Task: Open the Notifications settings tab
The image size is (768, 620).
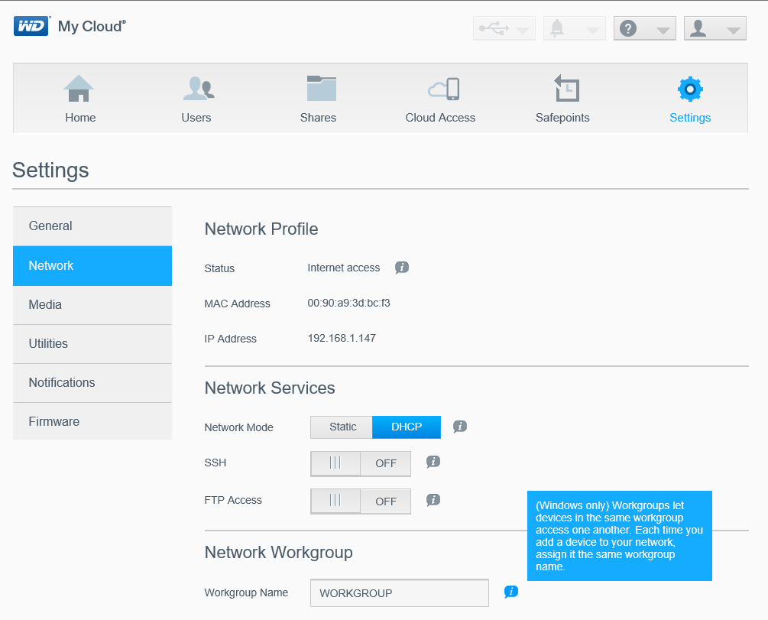Action: click(92, 383)
